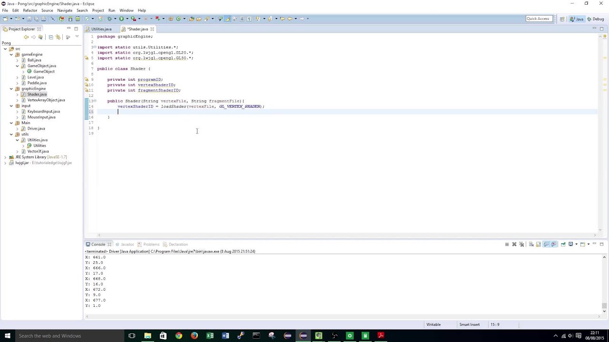
Task: Toggle Show Whitespace Characters paragraph icon
Action: click(249, 19)
